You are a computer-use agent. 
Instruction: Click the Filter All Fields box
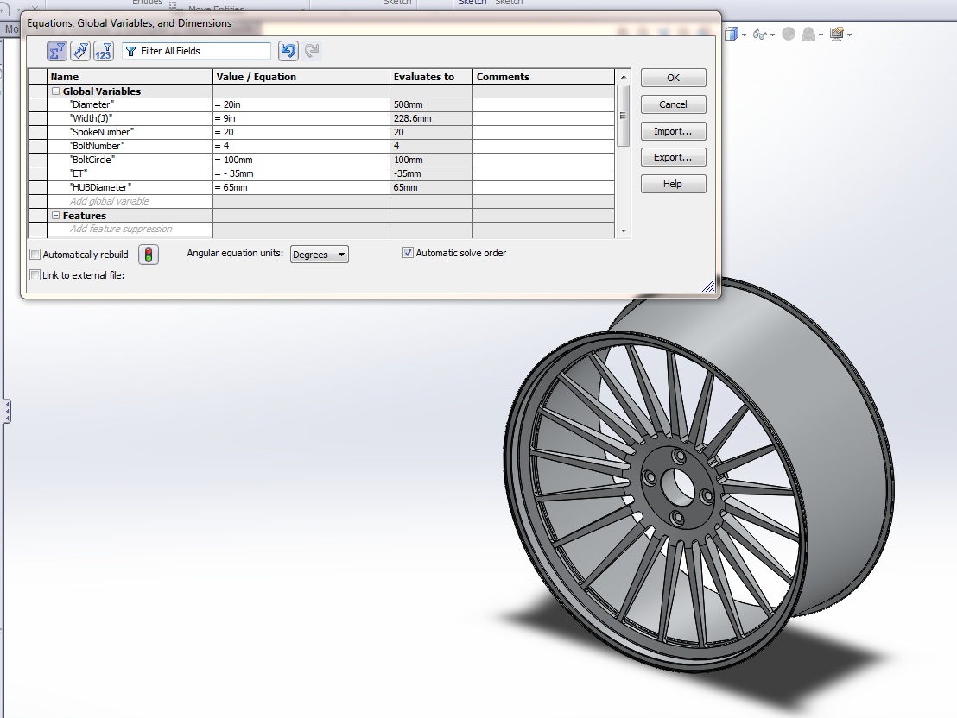[x=197, y=51]
